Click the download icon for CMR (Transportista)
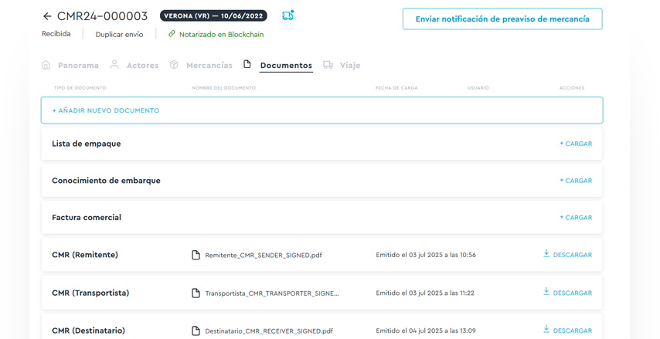This screenshot has height=339, width=660. pos(546,292)
